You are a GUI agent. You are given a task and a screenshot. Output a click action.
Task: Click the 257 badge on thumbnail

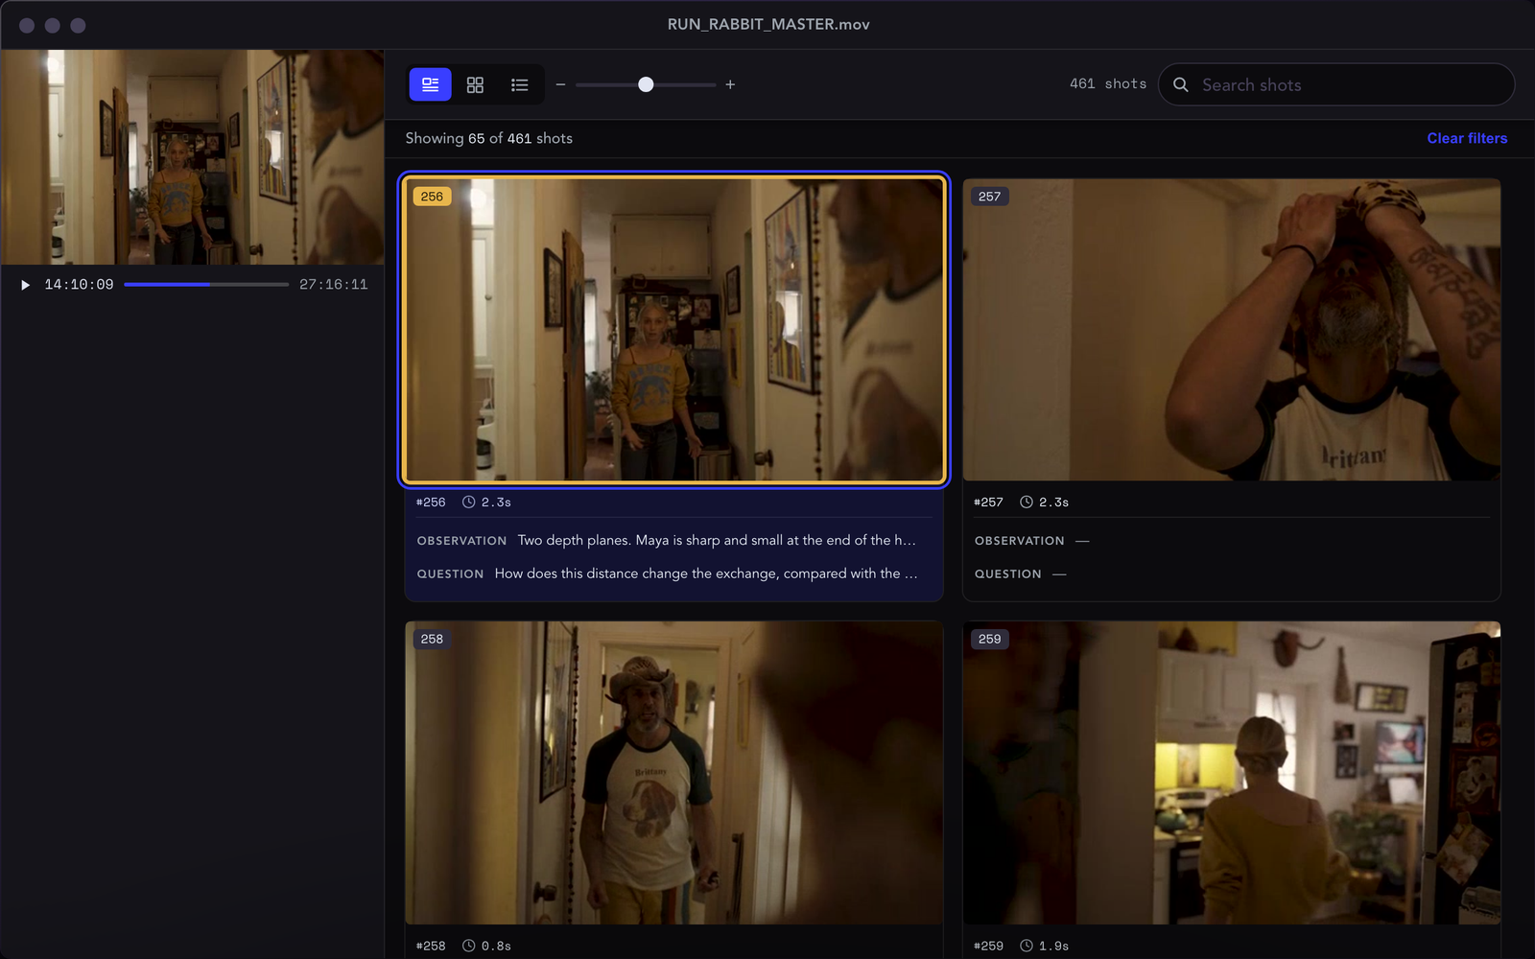(x=989, y=197)
